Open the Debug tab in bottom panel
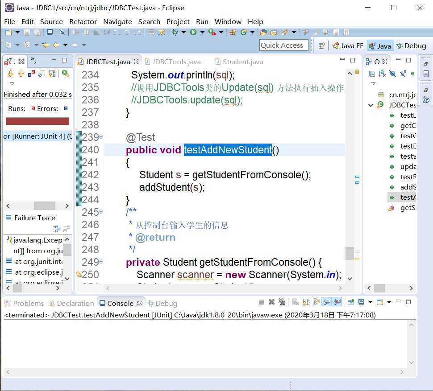 pyautogui.click(x=162, y=303)
